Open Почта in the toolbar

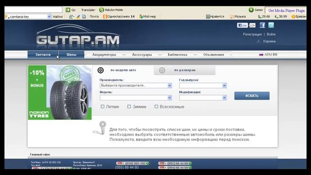tap(94, 17)
